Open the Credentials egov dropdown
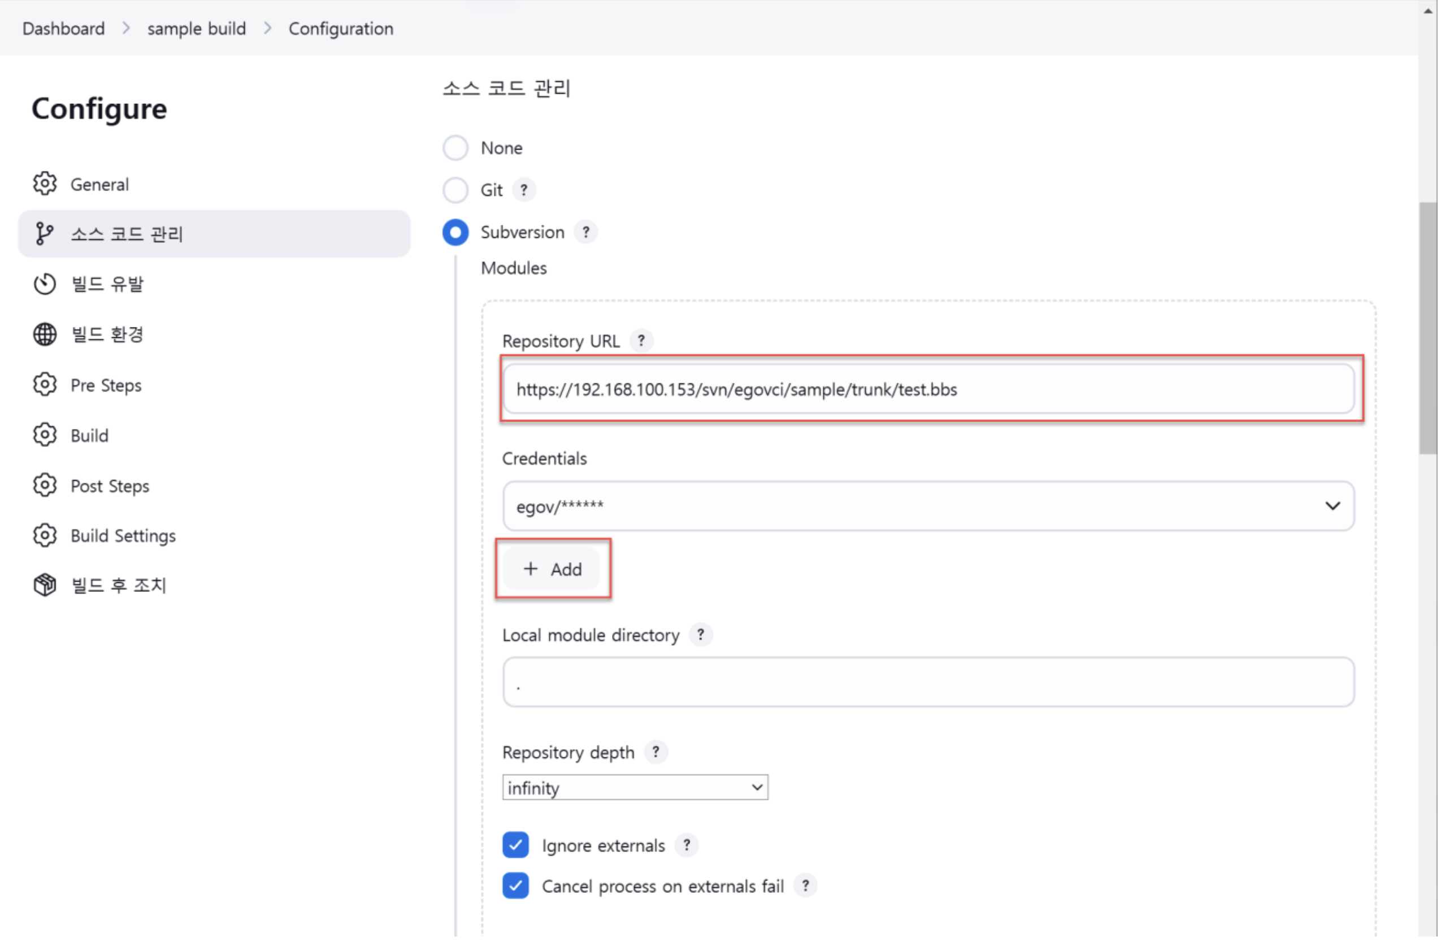1441x942 pixels. pyautogui.click(x=929, y=507)
